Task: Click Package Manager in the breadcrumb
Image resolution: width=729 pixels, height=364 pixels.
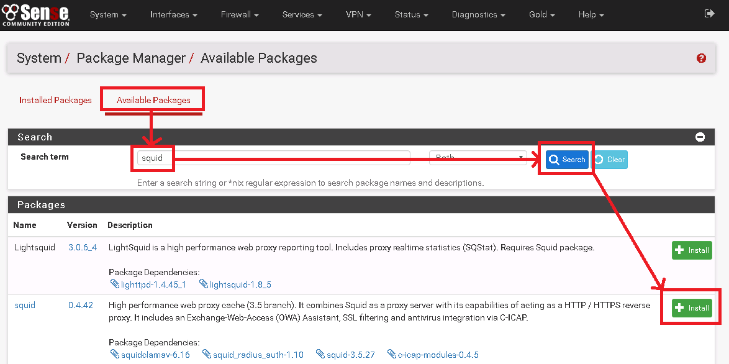Action: click(x=131, y=58)
